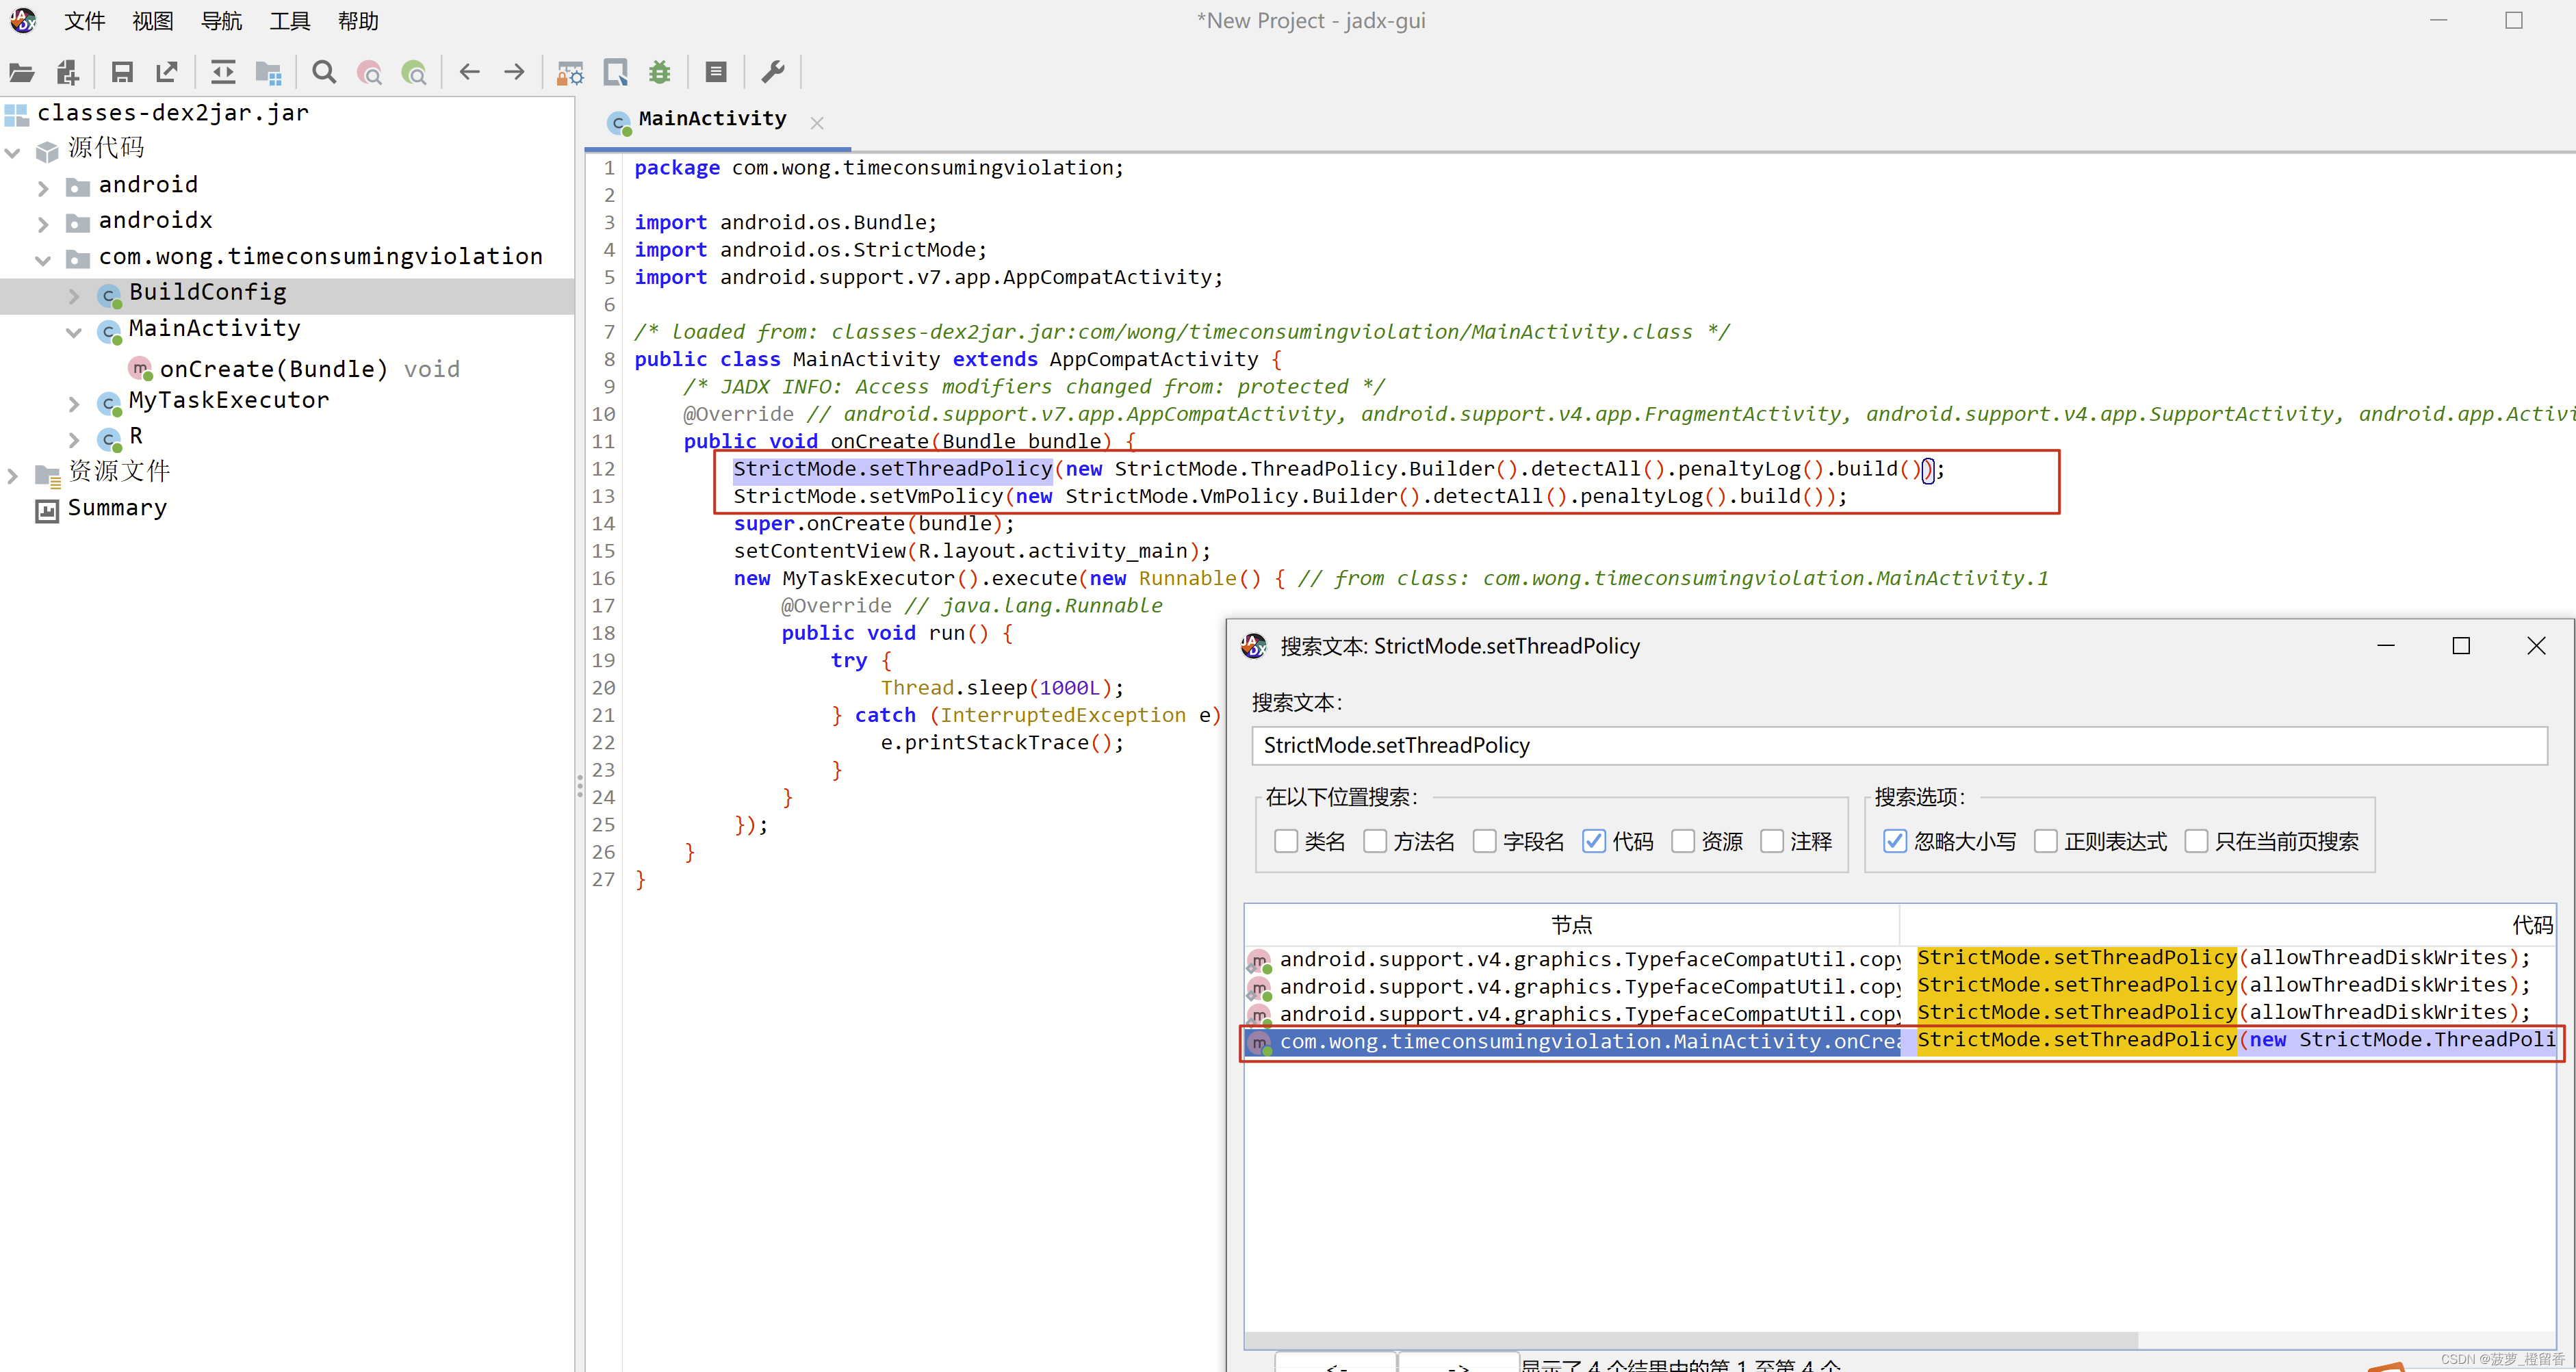Open the Log viewer icon

[x=716, y=72]
